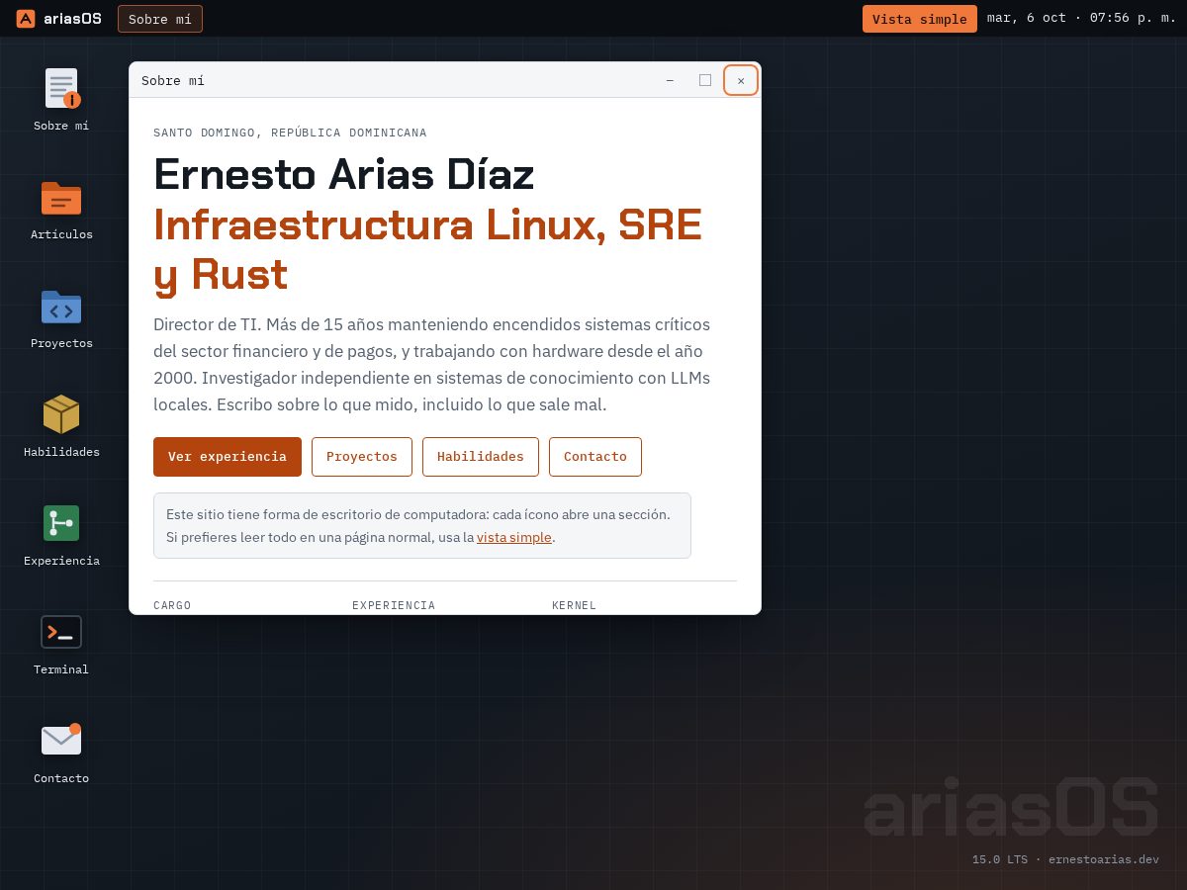Open the Sobre mí desktop icon
The image size is (1187, 890).
[61, 99]
